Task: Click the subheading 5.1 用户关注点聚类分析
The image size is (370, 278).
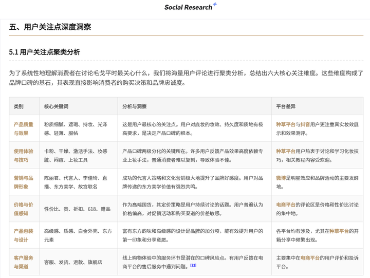Action: pyautogui.click(x=45, y=52)
